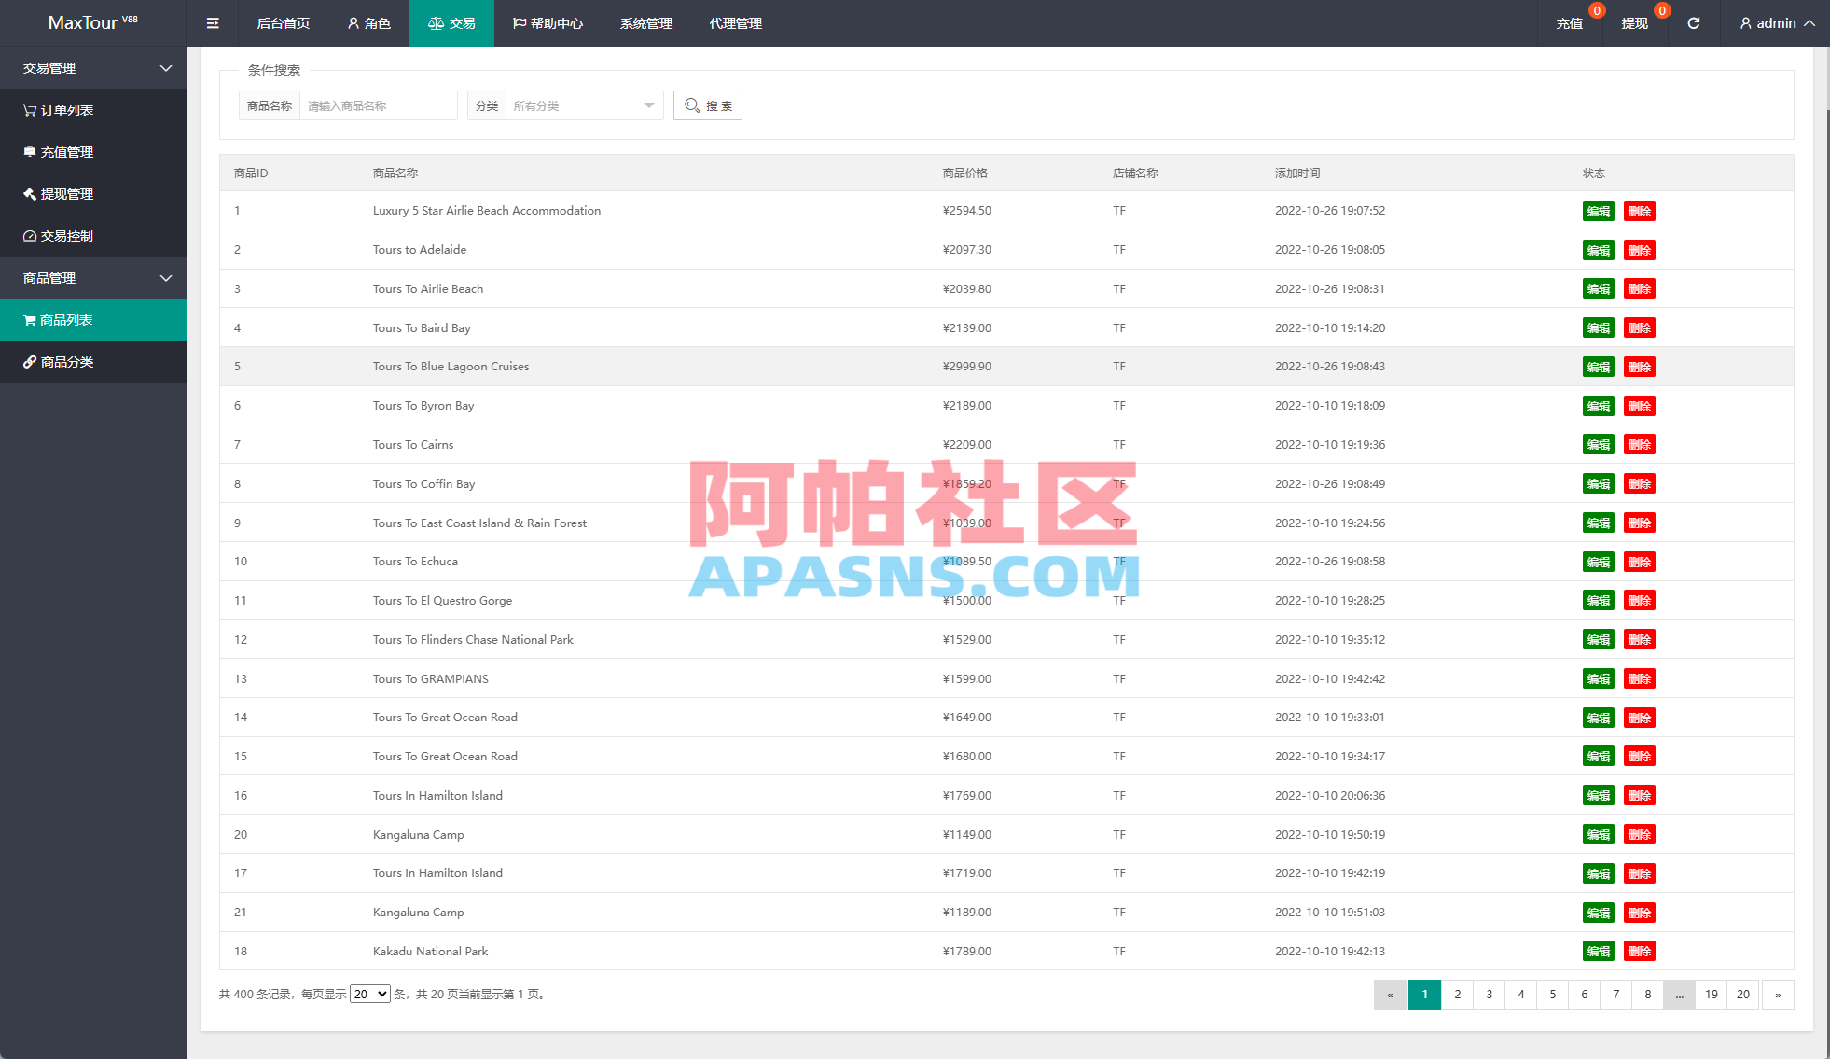Click the 搜索 search button
Image resolution: width=1830 pixels, height=1059 pixels.
(x=707, y=105)
